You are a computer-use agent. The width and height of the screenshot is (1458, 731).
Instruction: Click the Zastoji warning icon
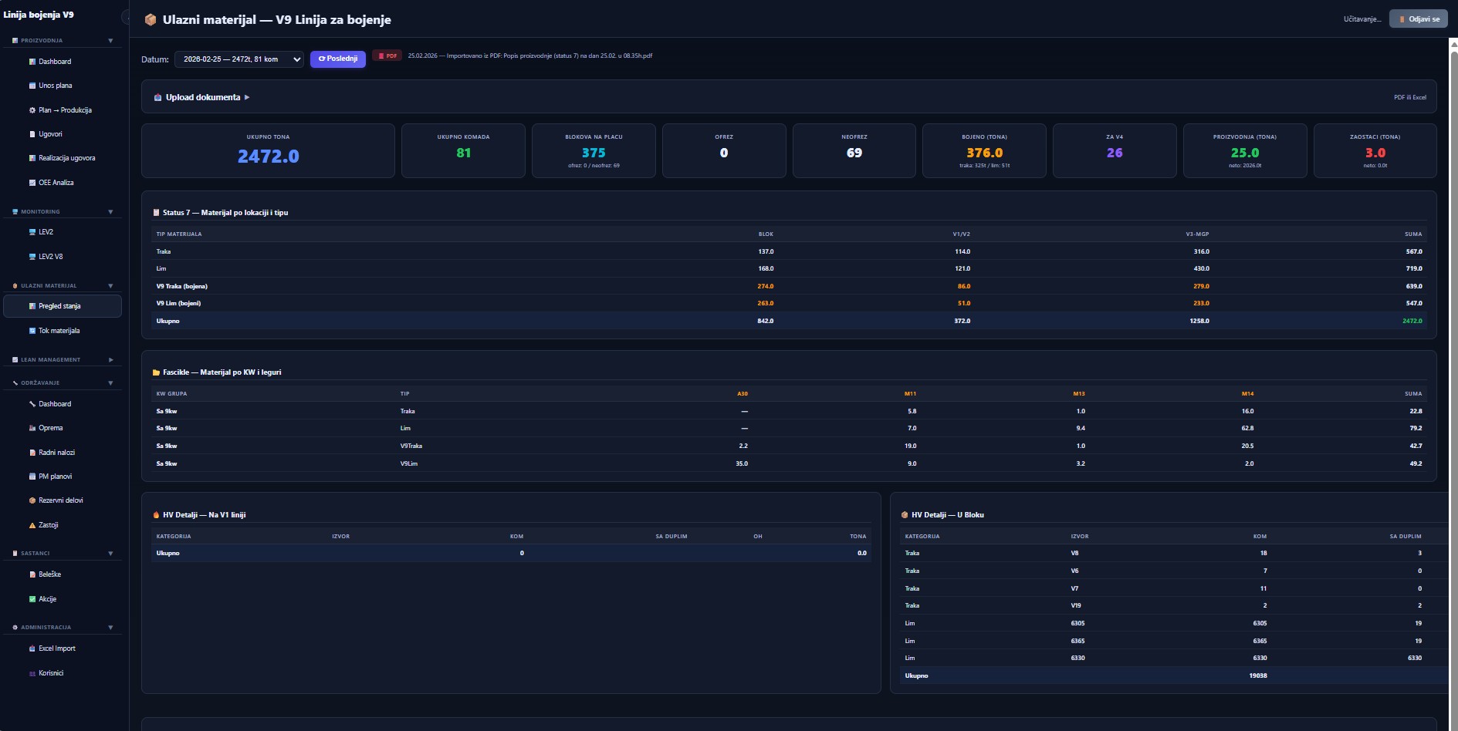32,525
